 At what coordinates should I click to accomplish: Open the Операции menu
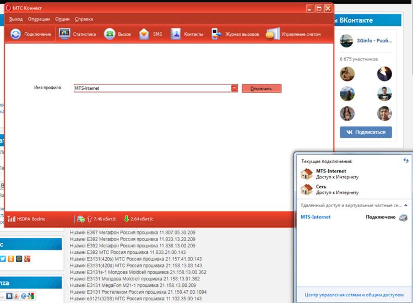[x=39, y=19]
